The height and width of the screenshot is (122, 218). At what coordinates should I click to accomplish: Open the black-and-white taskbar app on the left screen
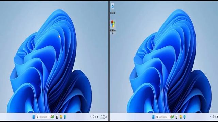point(57,117)
